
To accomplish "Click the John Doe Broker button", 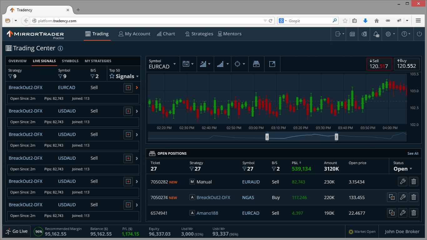I will tap(402, 232).
